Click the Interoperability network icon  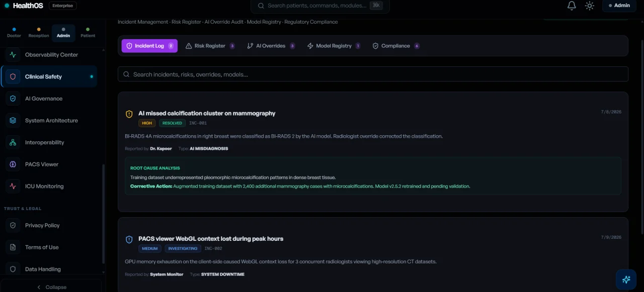pos(13,143)
